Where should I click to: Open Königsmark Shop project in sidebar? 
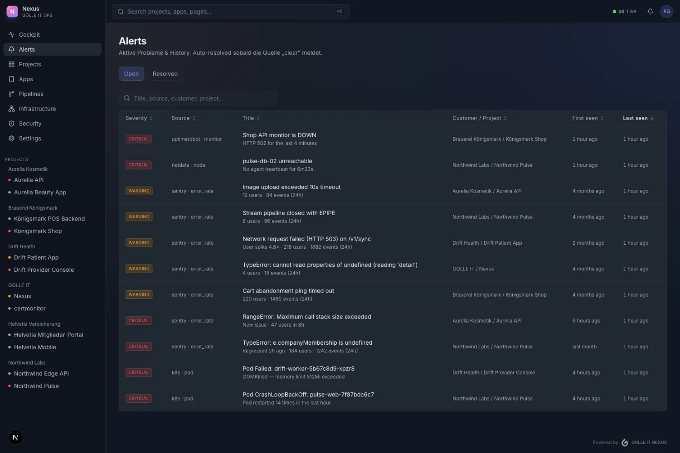(x=53, y=231)
